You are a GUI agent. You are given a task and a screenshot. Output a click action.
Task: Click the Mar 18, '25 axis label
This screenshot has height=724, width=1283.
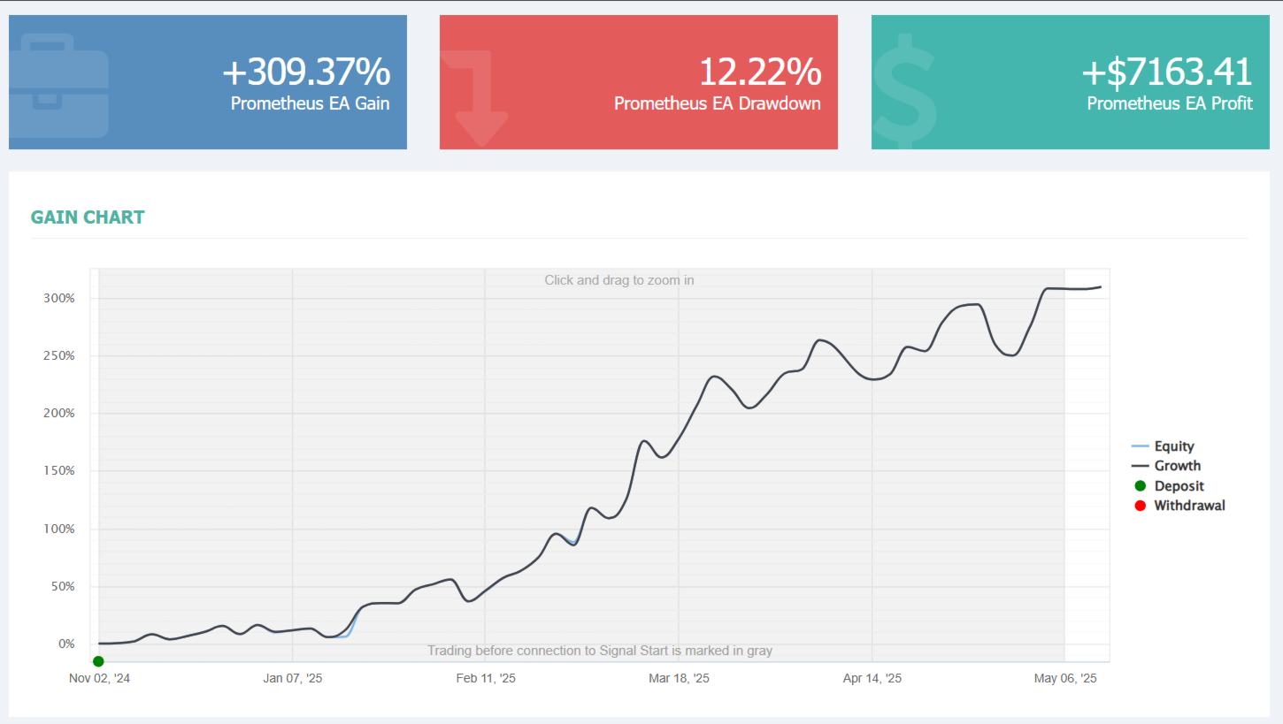coord(679,678)
